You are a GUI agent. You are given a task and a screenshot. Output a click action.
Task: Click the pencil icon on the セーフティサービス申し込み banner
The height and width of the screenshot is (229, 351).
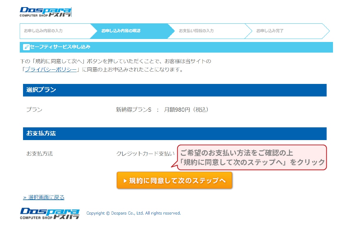point(26,47)
